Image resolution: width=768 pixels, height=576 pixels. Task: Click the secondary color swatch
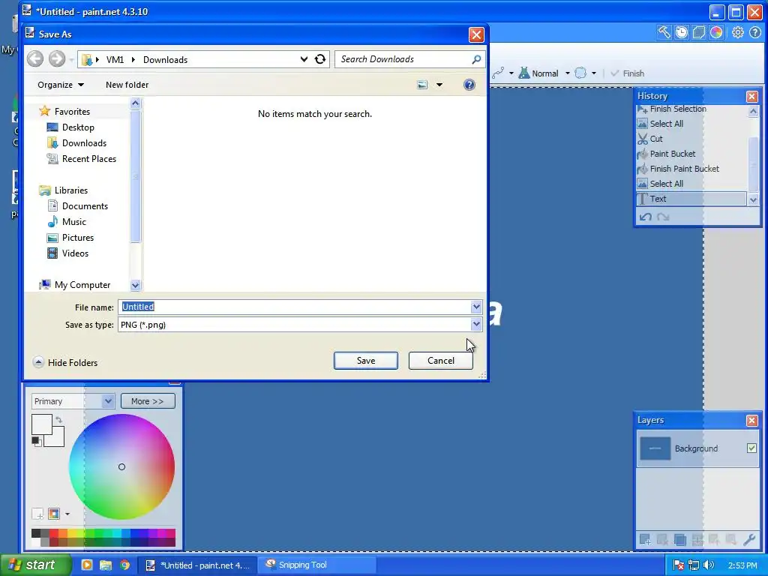coord(57,439)
